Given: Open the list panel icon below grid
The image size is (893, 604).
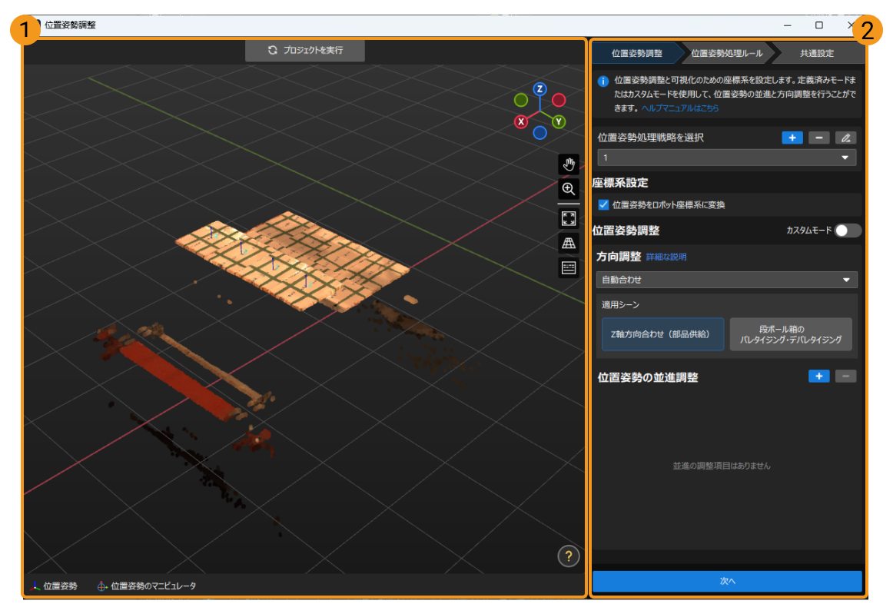Looking at the screenshot, I should [569, 267].
